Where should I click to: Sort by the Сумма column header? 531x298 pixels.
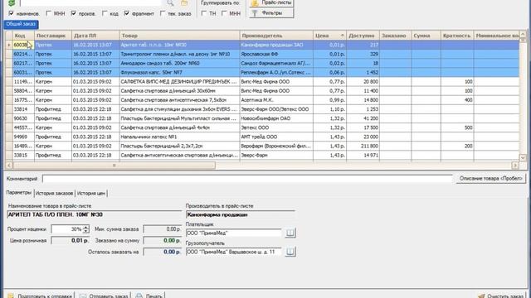click(x=426, y=36)
